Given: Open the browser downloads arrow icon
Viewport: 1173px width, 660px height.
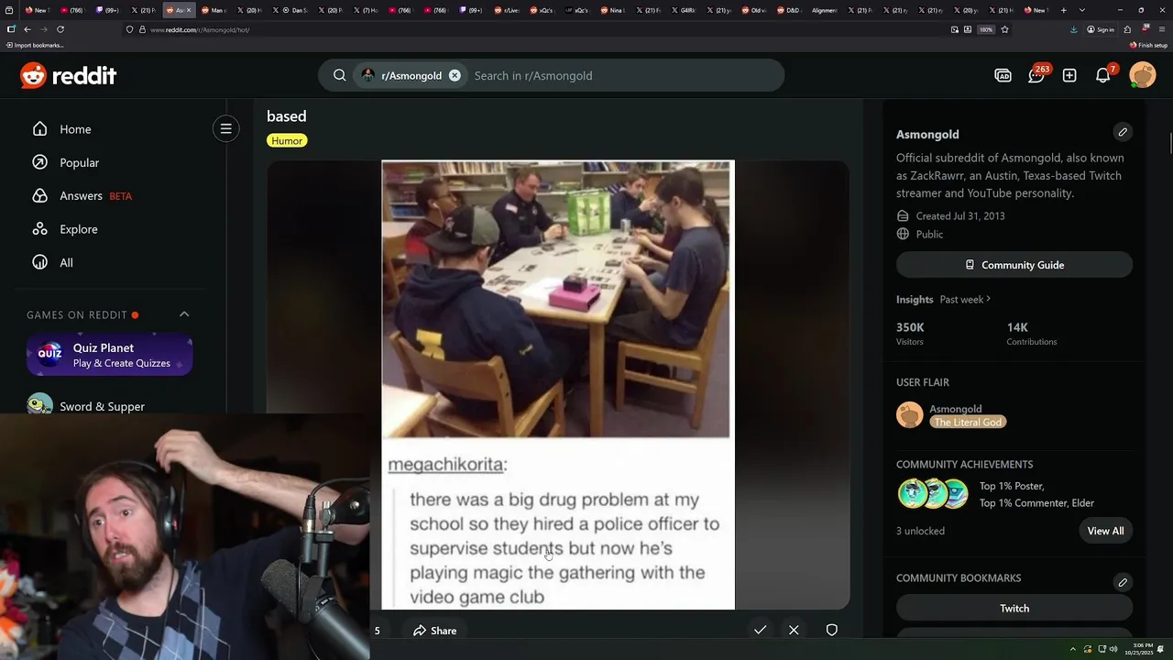Looking at the screenshot, I should coord(1073,29).
